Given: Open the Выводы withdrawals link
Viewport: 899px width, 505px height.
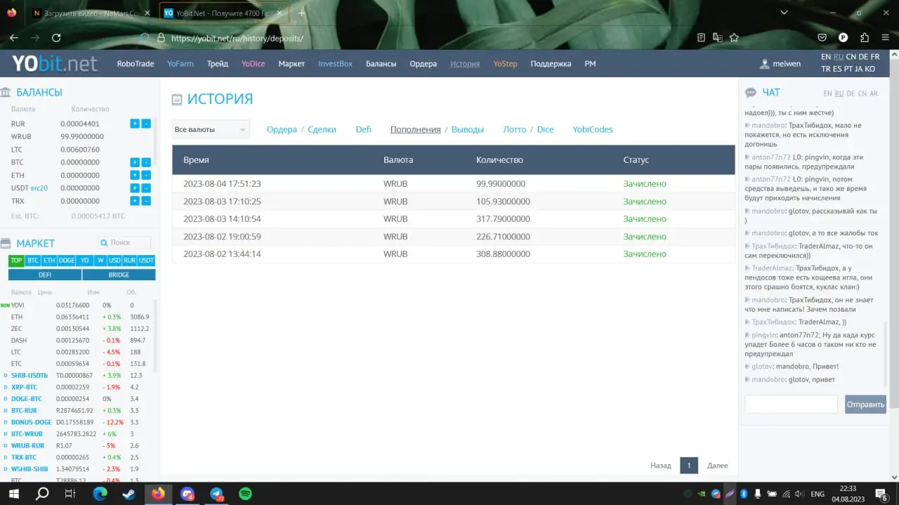Looking at the screenshot, I should click(468, 129).
